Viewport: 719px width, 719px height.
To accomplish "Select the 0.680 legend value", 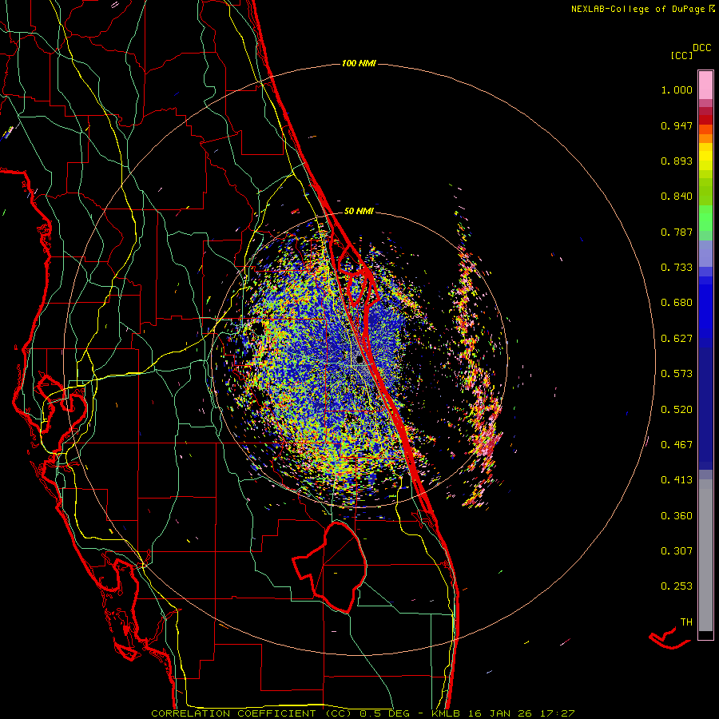I will click(x=677, y=303).
